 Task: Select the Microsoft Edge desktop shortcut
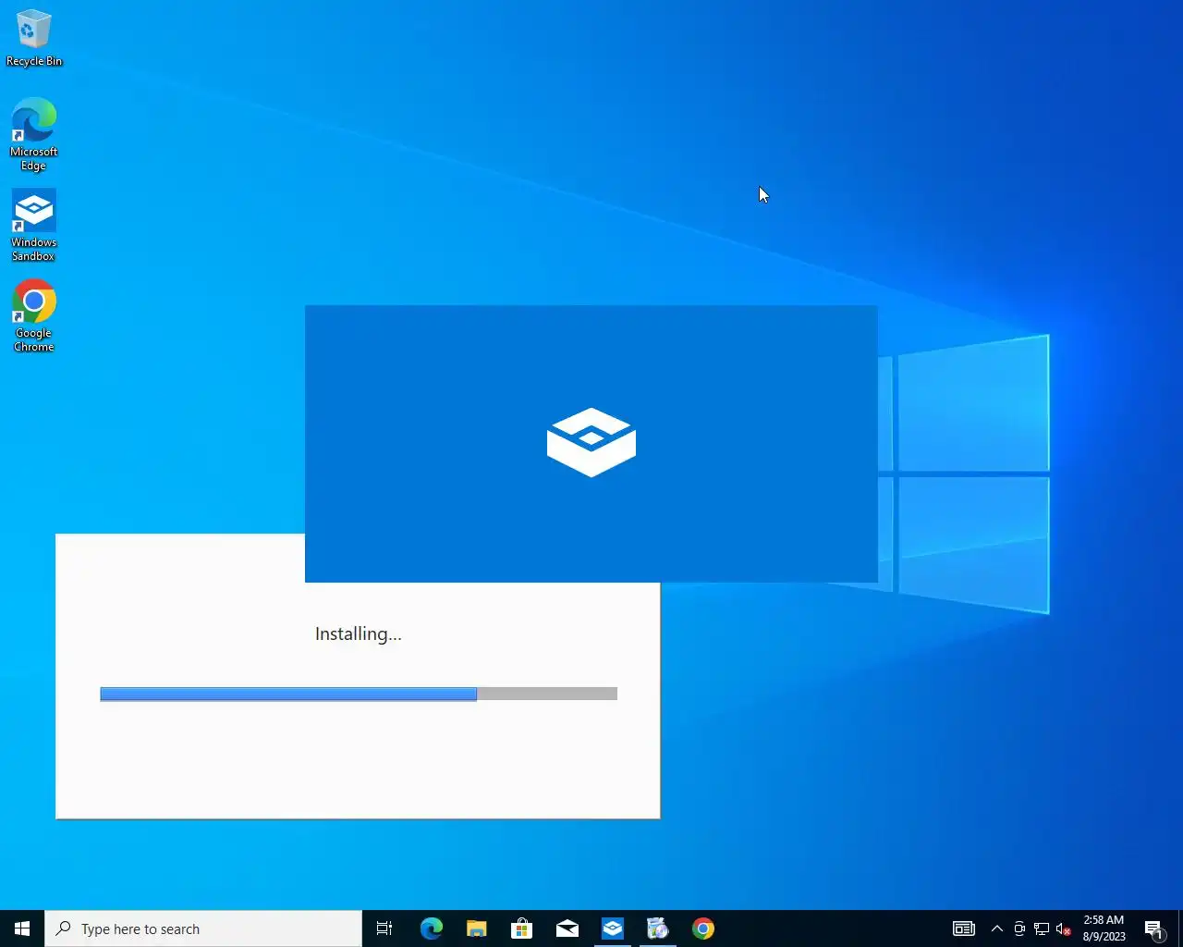pyautogui.click(x=33, y=134)
